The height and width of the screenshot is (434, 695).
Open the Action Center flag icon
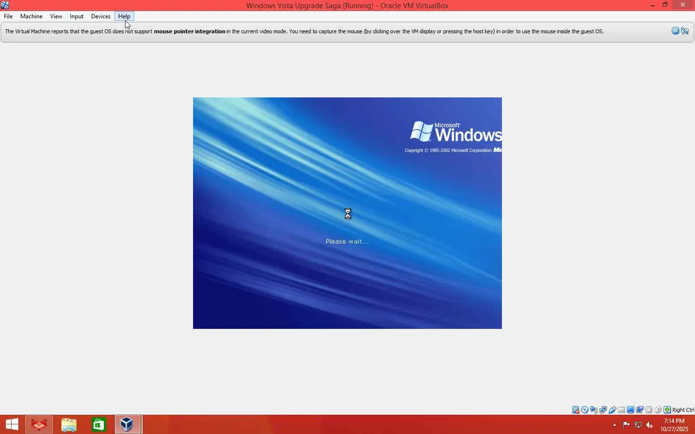pos(626,425)
